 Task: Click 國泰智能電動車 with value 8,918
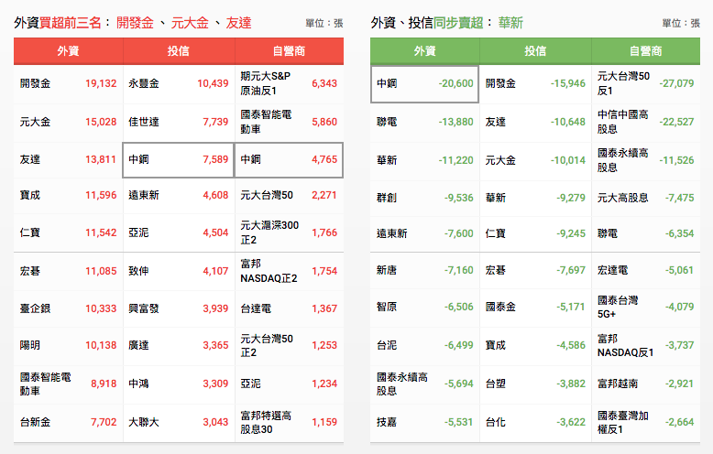click(46, 384)
